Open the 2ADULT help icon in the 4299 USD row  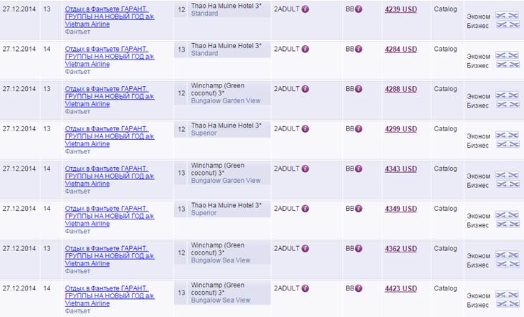pyautogui.click(x=305, y=129)
